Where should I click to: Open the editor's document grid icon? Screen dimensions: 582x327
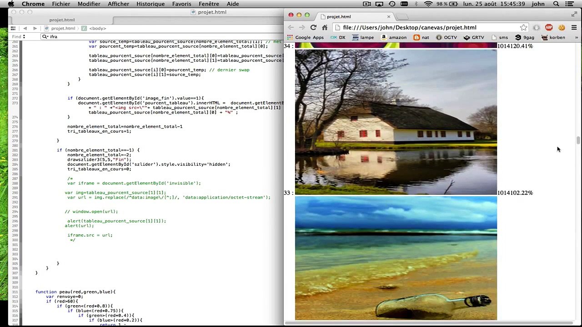click(x=13, y=28)
